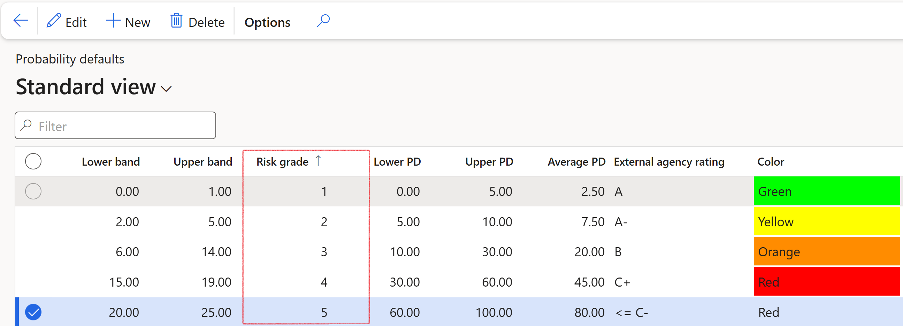
Task: Uncheck the selected Risk grade 5 row
Action: tap(33, 312)
